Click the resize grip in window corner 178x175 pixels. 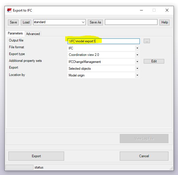pos(171,169)
